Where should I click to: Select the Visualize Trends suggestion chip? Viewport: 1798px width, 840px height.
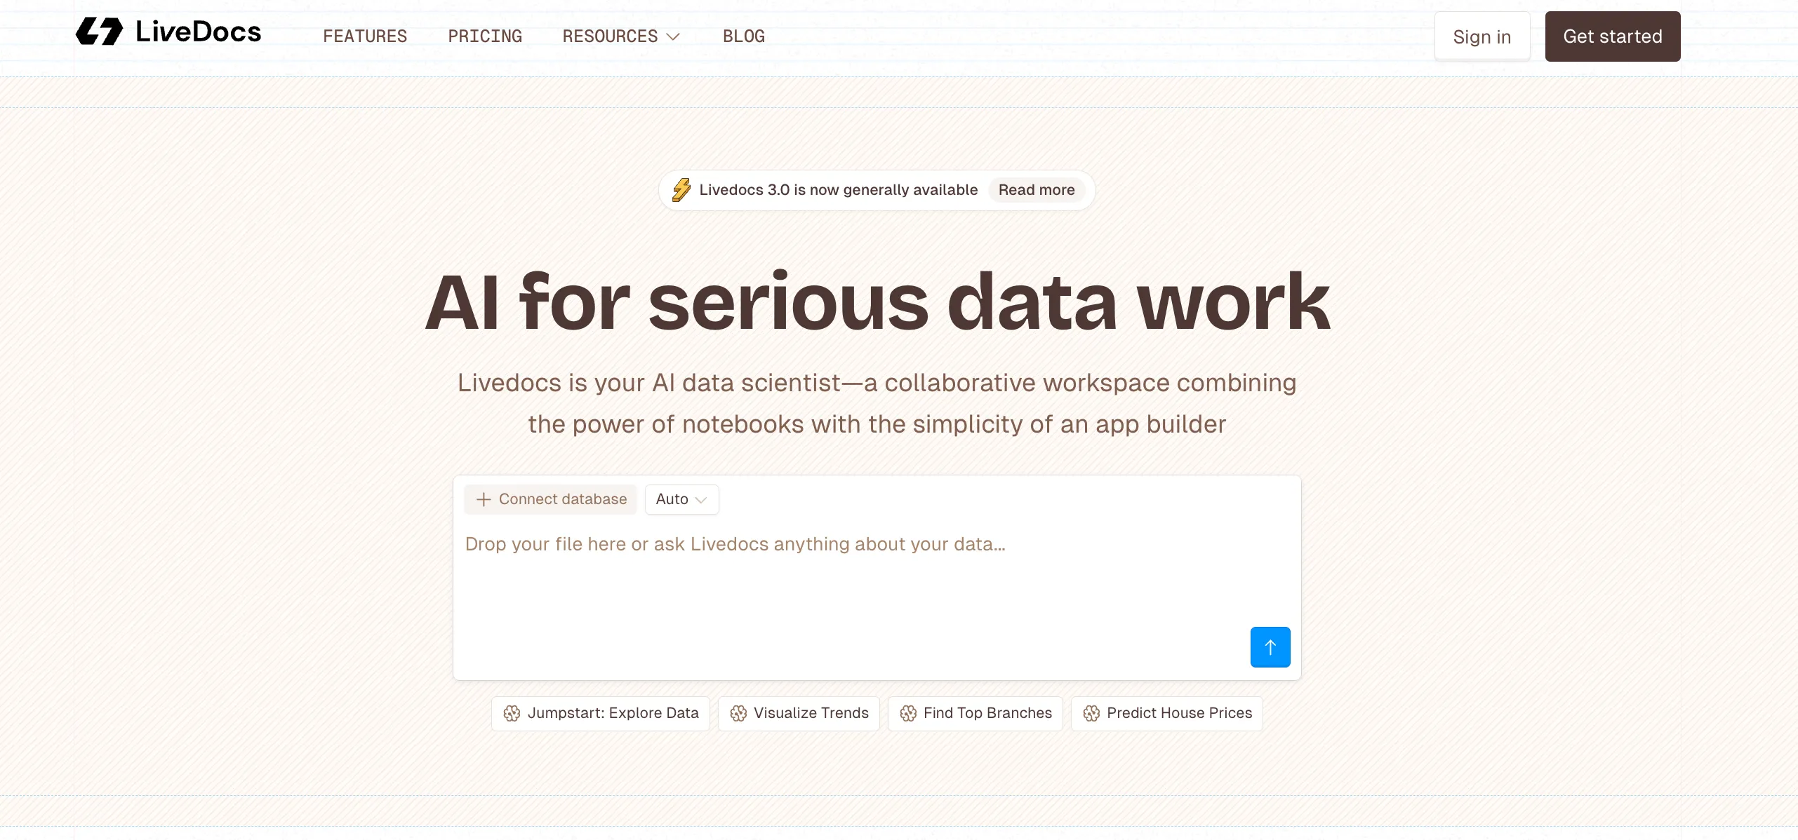[798, 713]
